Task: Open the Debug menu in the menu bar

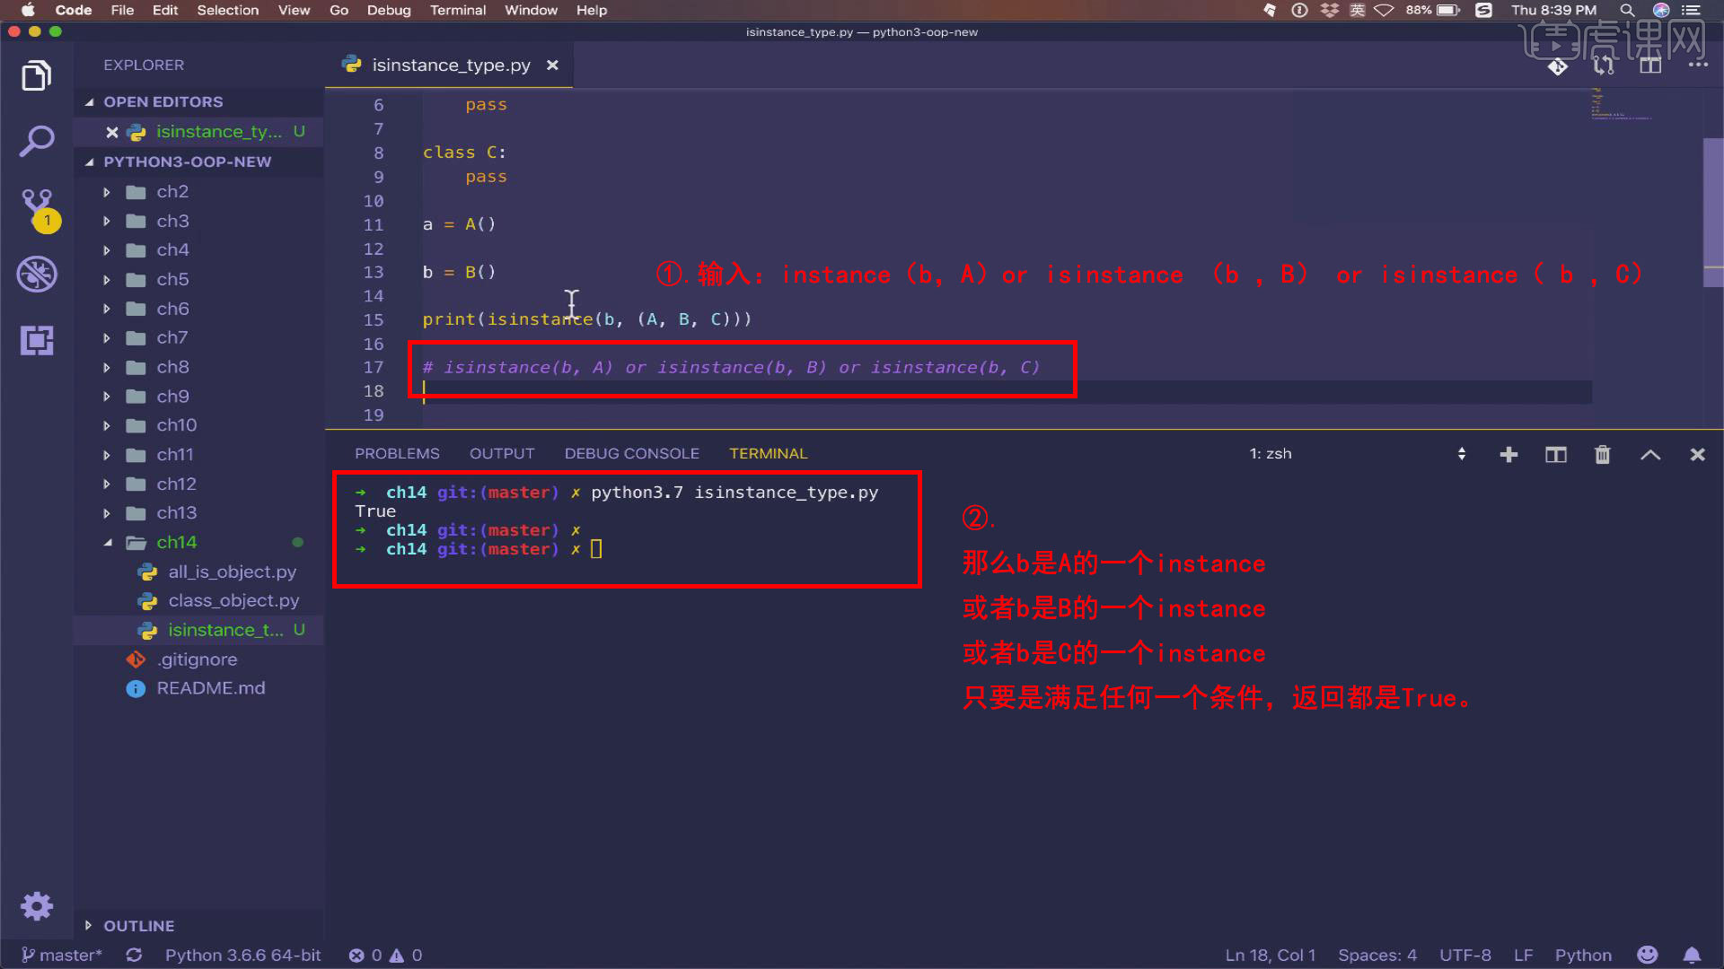Action: (388, 10)
